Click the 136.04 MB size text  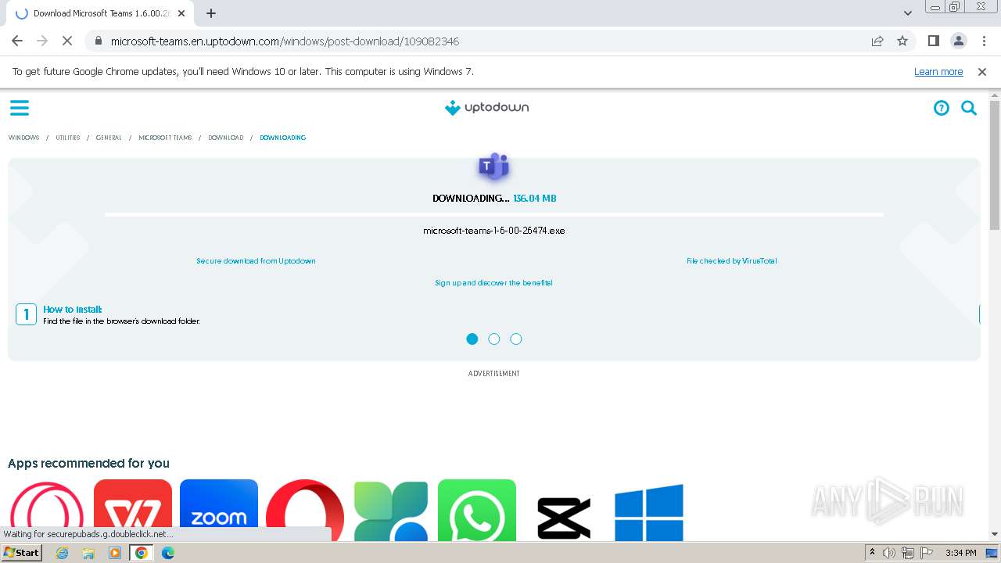tap(535, 199)
